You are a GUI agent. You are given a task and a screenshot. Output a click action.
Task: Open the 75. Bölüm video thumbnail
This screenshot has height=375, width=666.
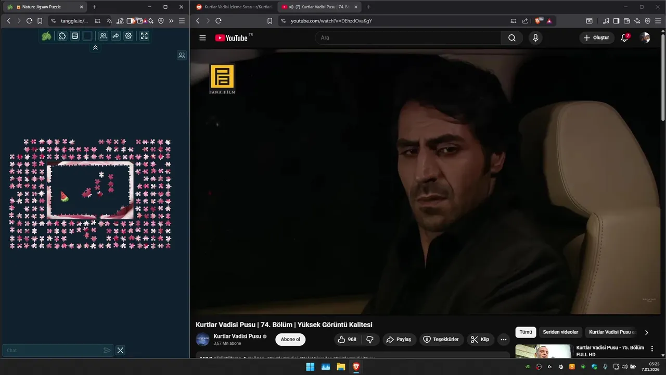click(543, 352)
